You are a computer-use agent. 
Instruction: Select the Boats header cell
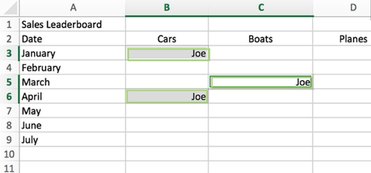pyautogui.click(x=261, y=39)
